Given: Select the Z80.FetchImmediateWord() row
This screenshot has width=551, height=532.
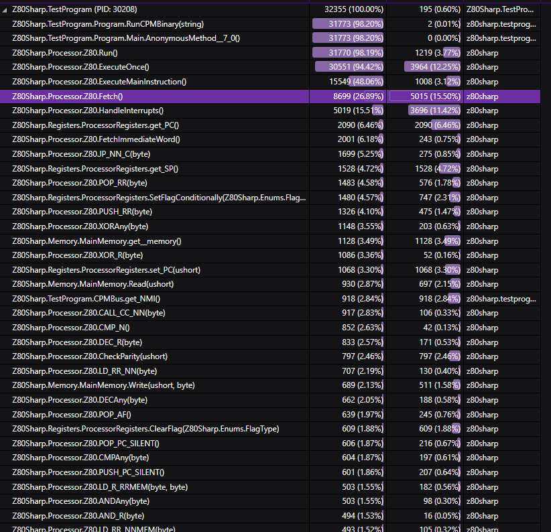Looking at the screenshot, I should 270,139.
